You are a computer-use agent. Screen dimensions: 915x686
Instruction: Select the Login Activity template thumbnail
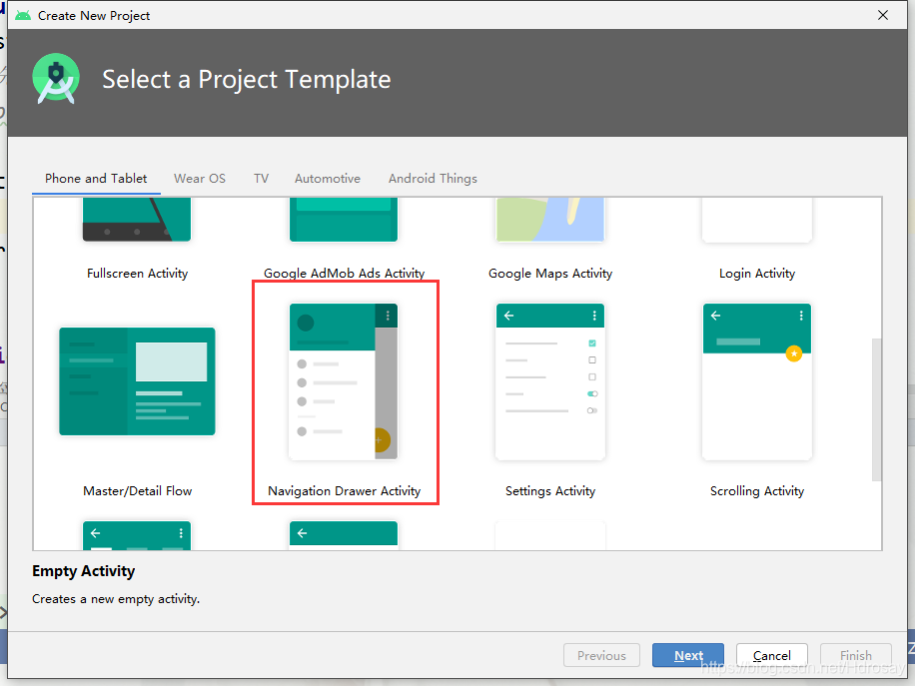757,220
